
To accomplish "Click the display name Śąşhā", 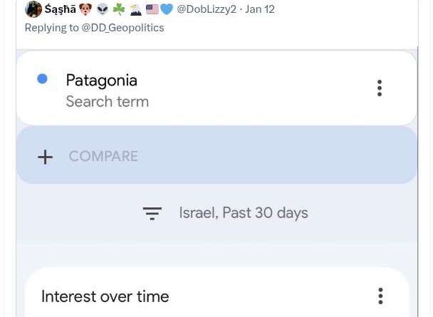I will pos(60,9).
